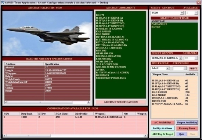Open A/C Availability
The image size is (202, 140).
click(163, 122)
